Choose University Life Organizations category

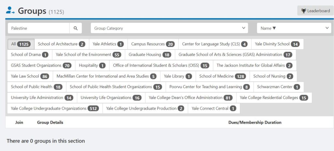(111, 98)
